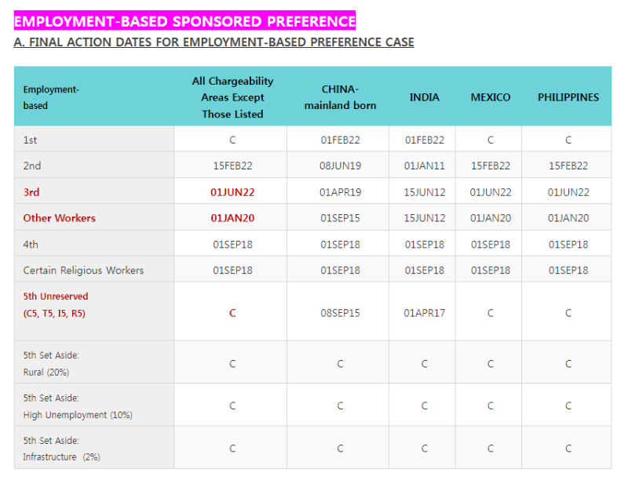Click the 01APR17 India cell
This screenshot has height=480, width=628.
tap(424, 313)
